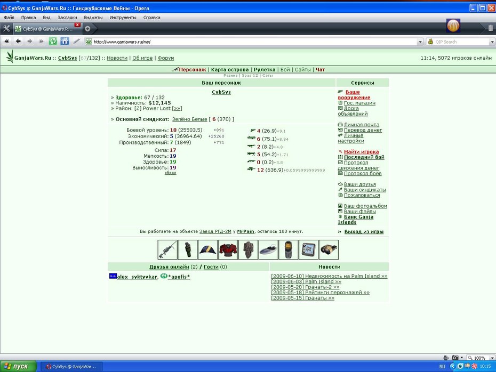Click alex_syktyvkar syndicate flag icon

[x=113, y=276]
